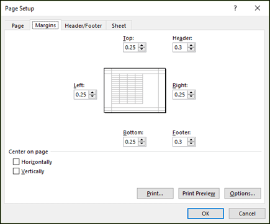270x224 pixels.
Task: Decrease the Left margin with down arrow
Action: point(92,97)
